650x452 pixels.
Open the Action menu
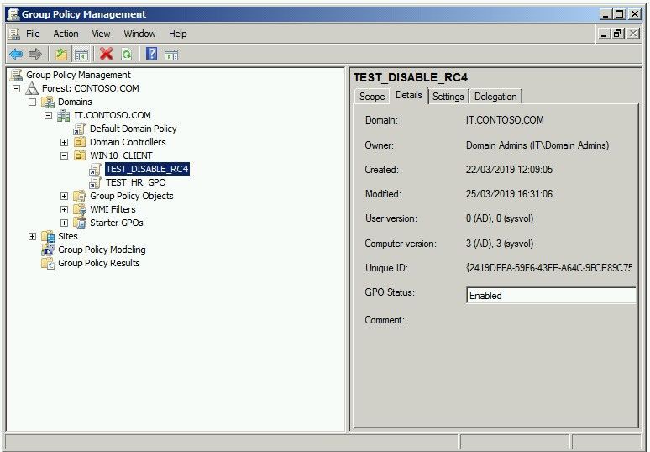coord(66,34)
